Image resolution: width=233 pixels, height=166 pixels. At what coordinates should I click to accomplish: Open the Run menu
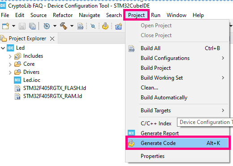[x=155, y=15]
